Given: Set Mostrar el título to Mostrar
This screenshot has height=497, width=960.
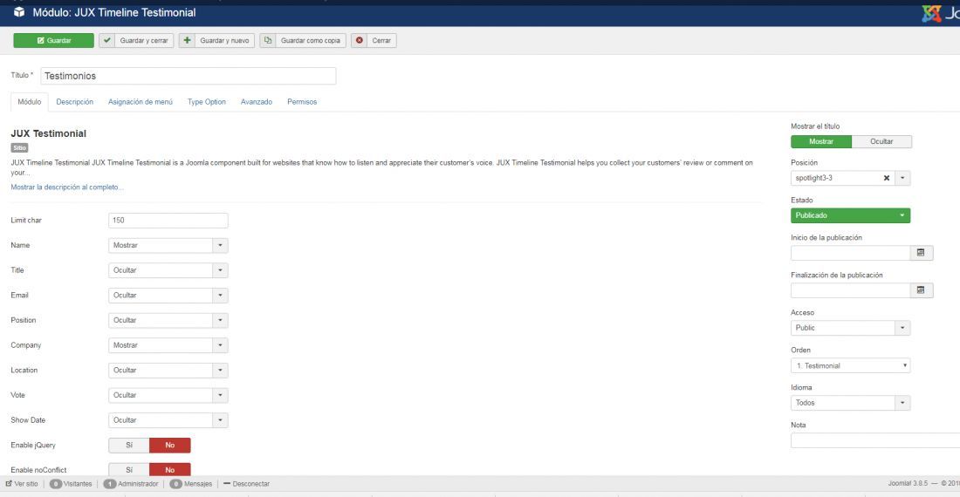Looking at the screenshot, I should (821, 142).
